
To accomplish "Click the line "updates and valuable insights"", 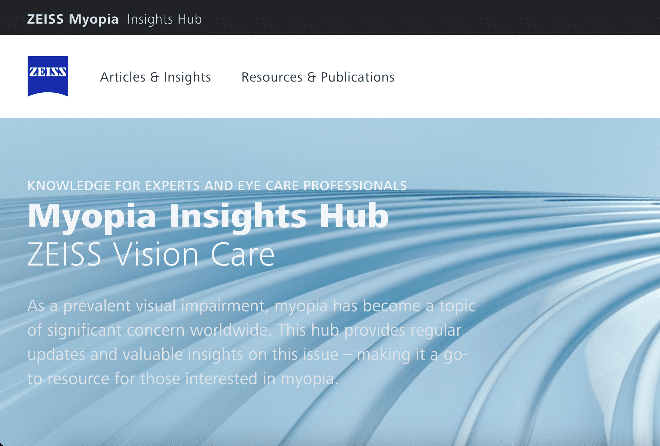I will 248,354.
